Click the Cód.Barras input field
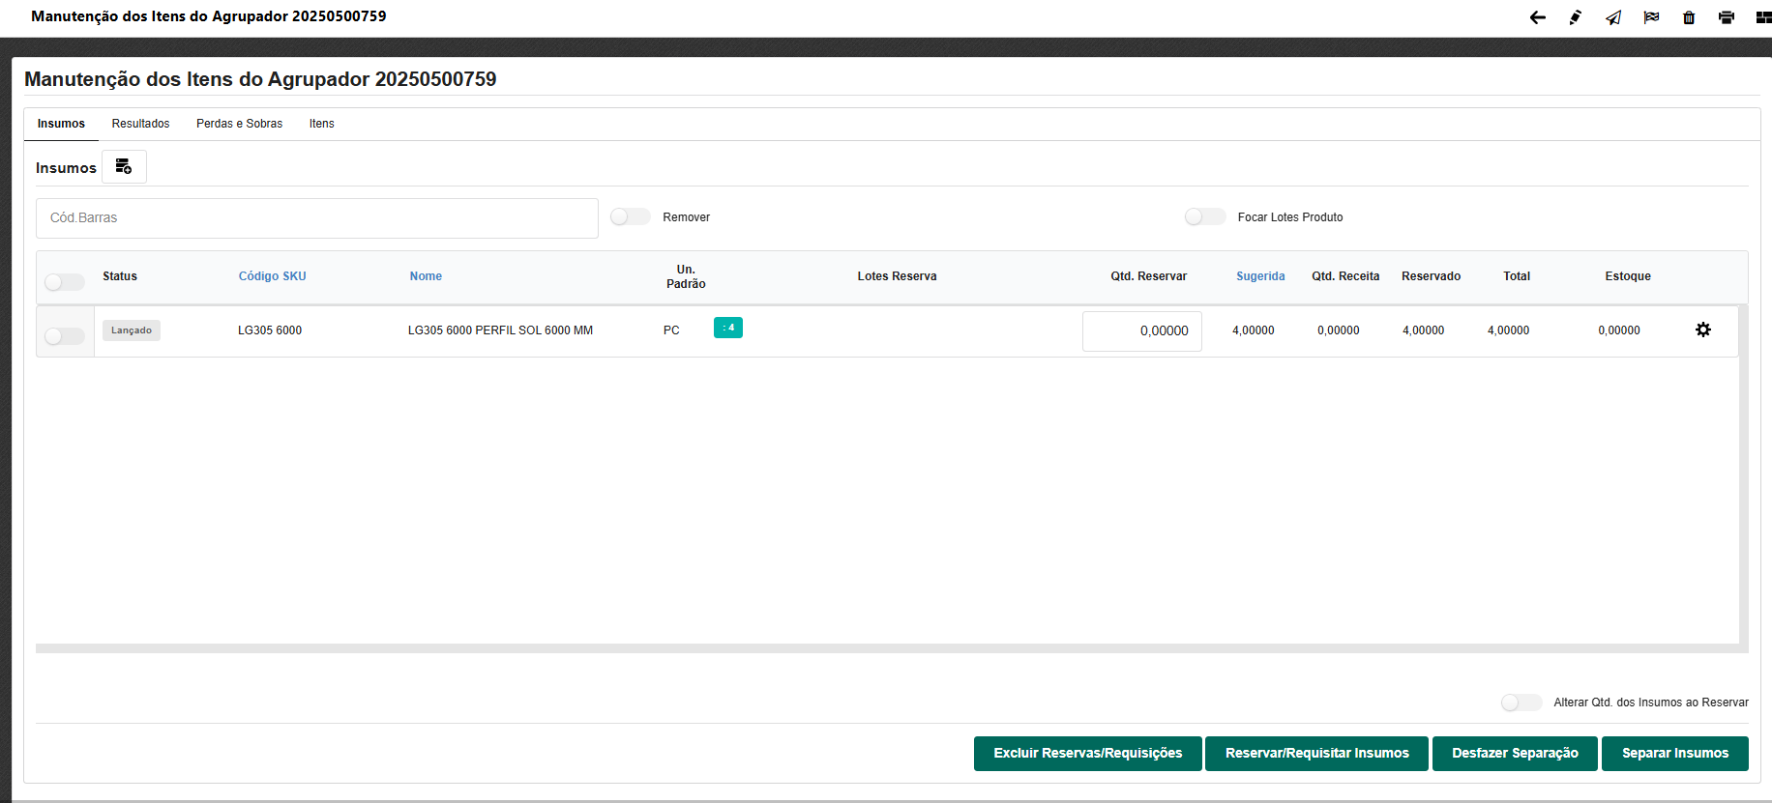1772x803 pixels. (316, 218)
